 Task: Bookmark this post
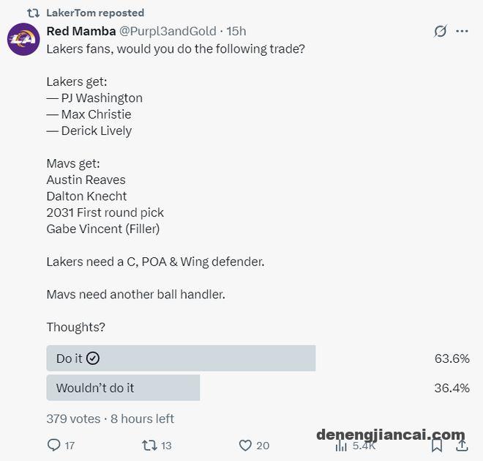coord(437,445)
